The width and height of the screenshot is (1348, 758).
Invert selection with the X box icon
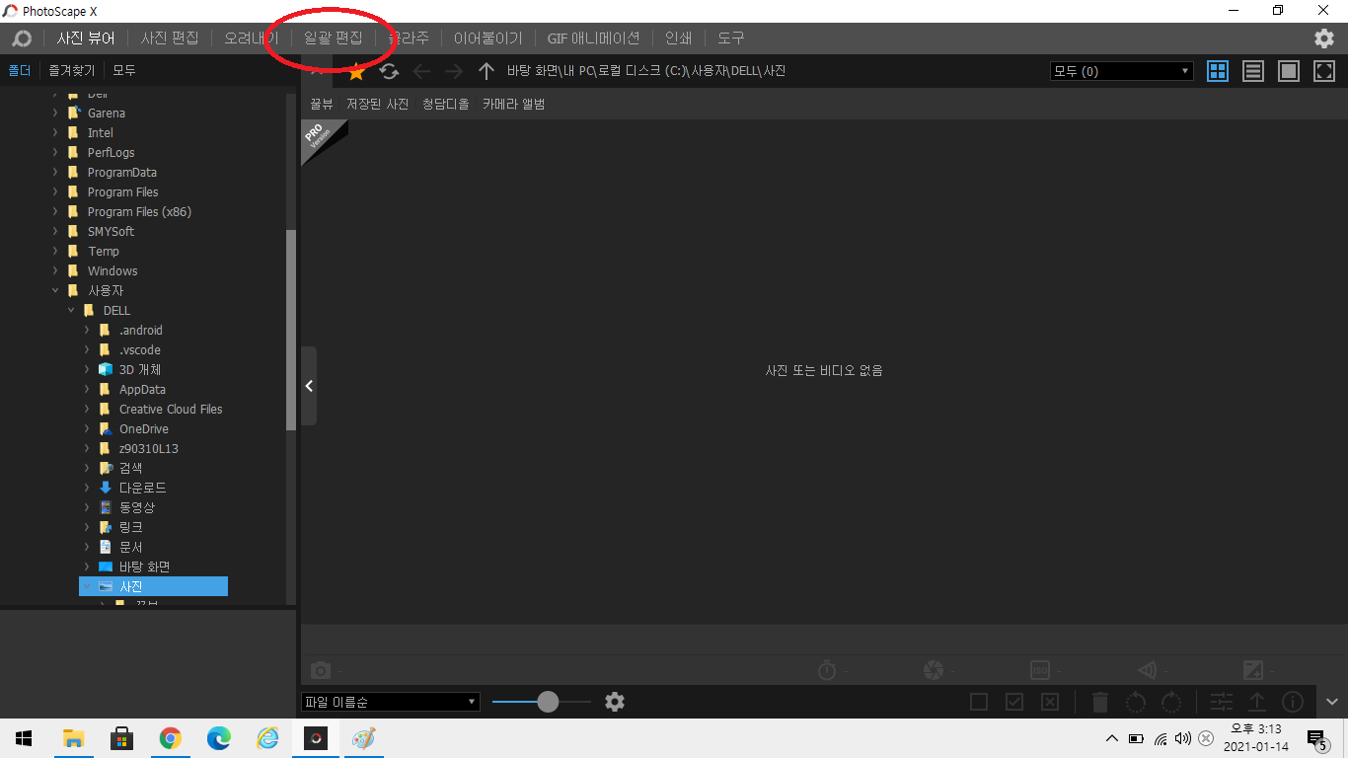click(1050, 702)
